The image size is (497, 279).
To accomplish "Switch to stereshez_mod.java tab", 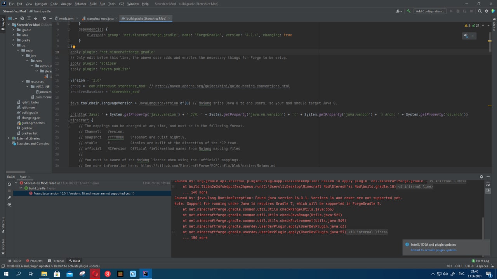I will tap(100, 18).
